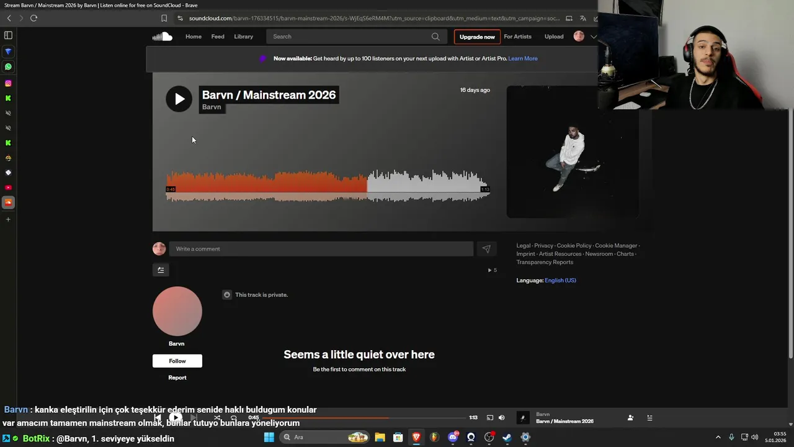The width and height of the screenshot is (794, 447).
Task: Select the SoundCloud tab in the sidebar
Action: click(x=8, y=202)
